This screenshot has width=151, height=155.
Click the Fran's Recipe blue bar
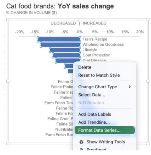click(x=59, y=39)
